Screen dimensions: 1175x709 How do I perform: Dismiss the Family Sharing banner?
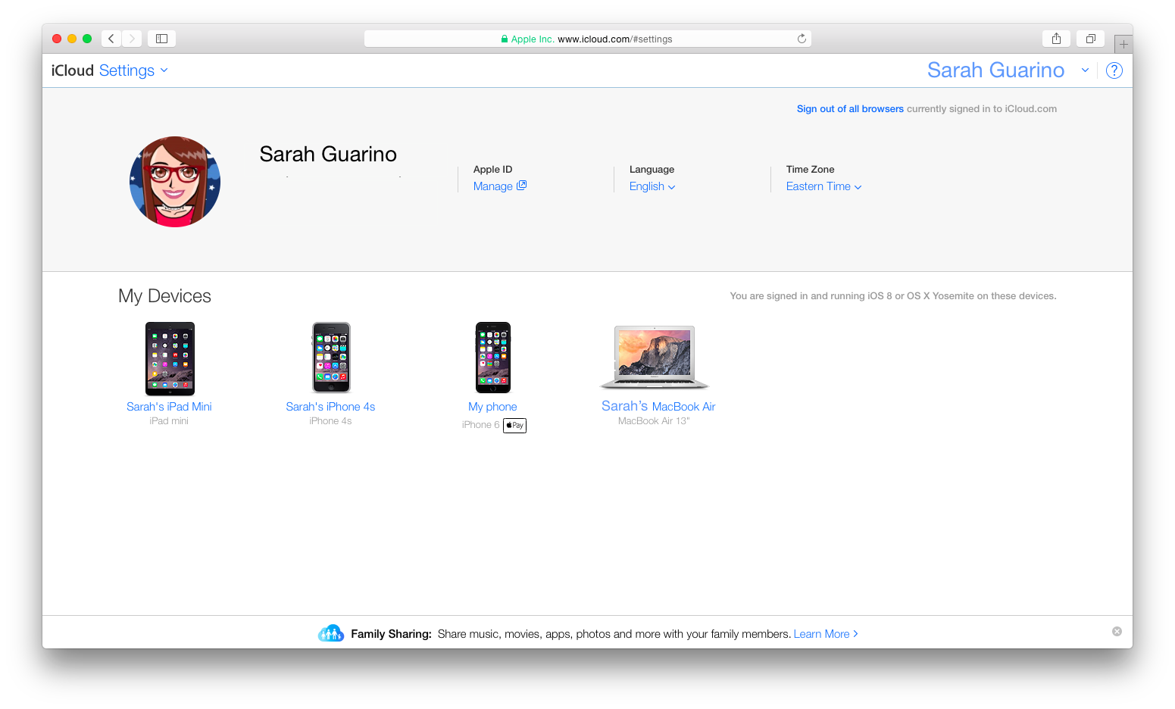click(1117, 632)
